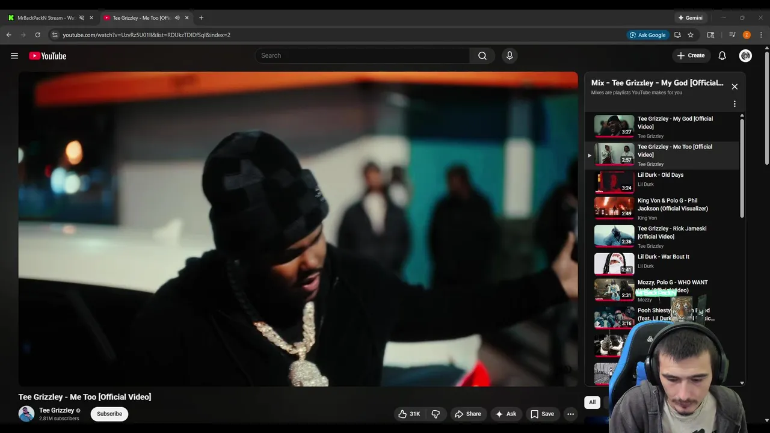Click the main video player
This screenshot has height=433, width=770.
click(298, 229)
